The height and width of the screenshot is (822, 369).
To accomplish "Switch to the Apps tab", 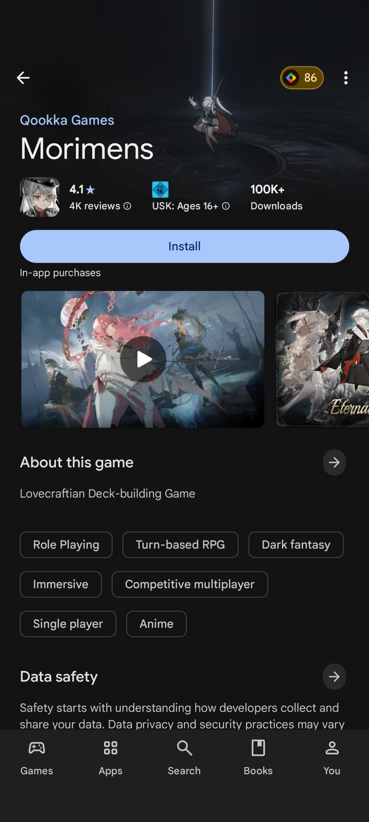I will [x=111, y=757].
